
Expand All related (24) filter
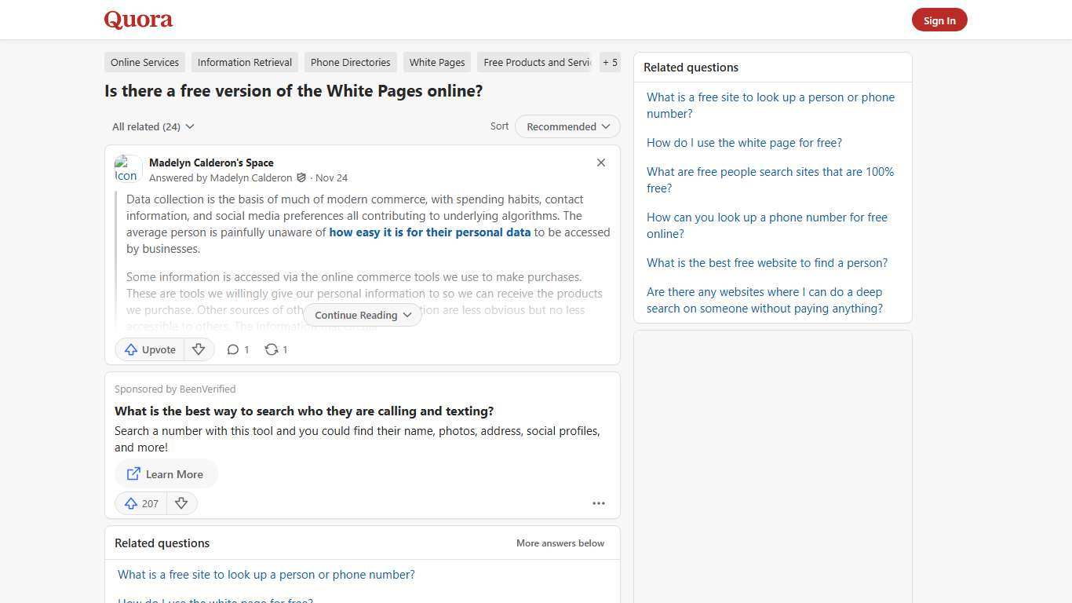point(153,126)
